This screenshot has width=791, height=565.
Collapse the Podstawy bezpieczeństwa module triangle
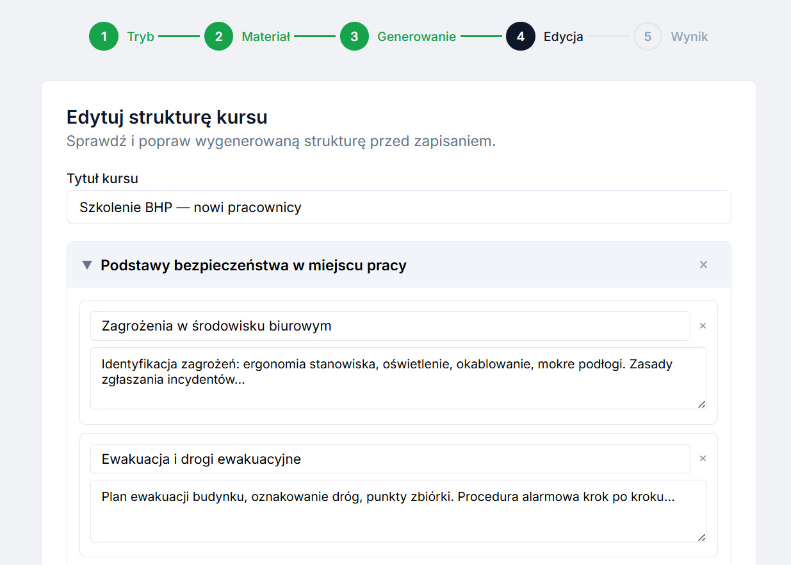pyautogui.click(x=87, y=265)
